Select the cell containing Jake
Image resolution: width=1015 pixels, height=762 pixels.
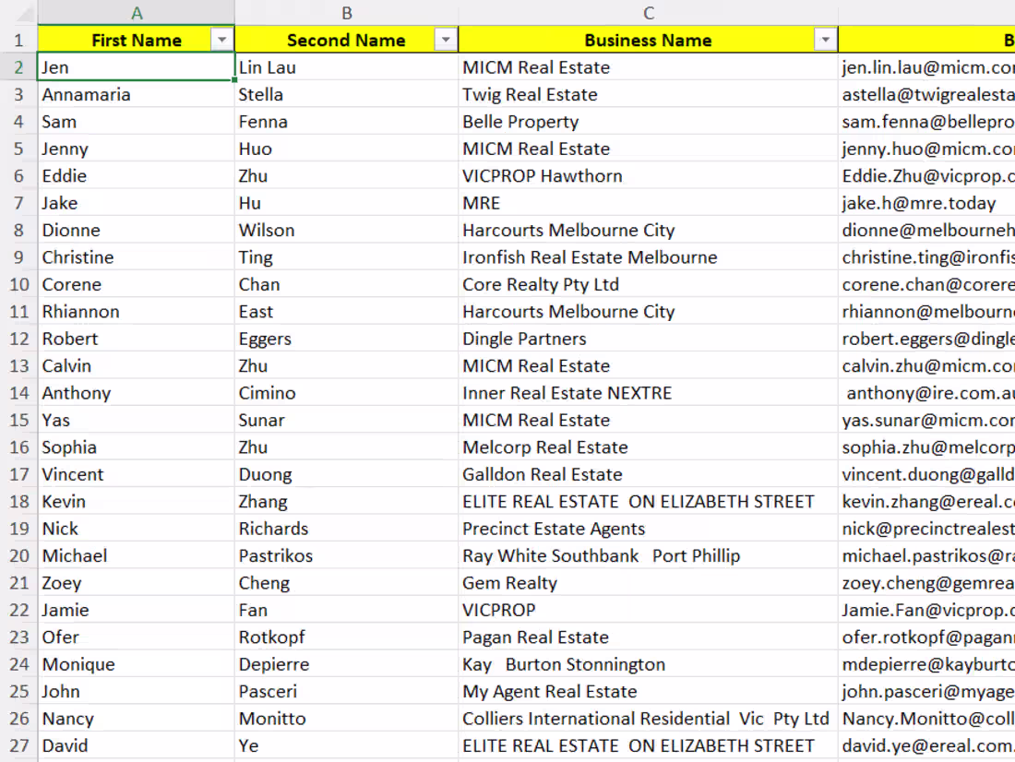[136, 203]
